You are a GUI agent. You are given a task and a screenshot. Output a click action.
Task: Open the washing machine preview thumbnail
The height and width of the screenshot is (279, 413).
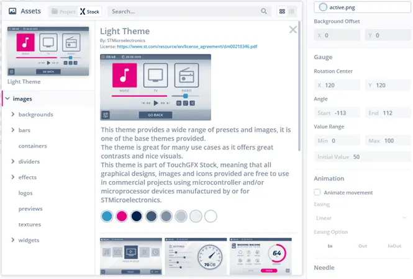261,256
